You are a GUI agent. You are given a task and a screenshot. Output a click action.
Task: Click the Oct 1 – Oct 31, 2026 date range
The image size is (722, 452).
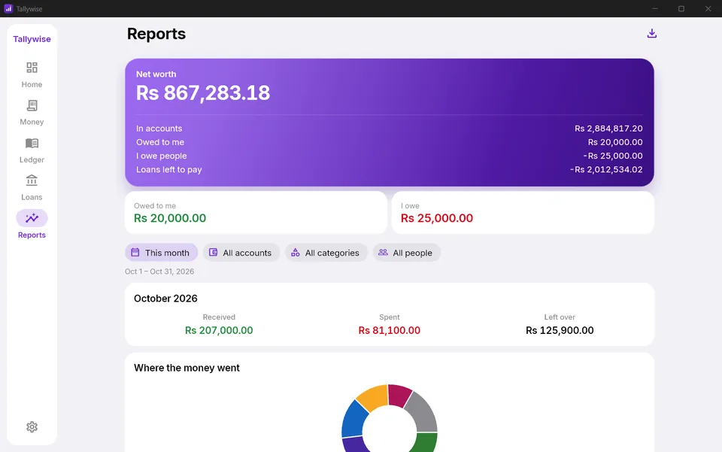point(159,272)
